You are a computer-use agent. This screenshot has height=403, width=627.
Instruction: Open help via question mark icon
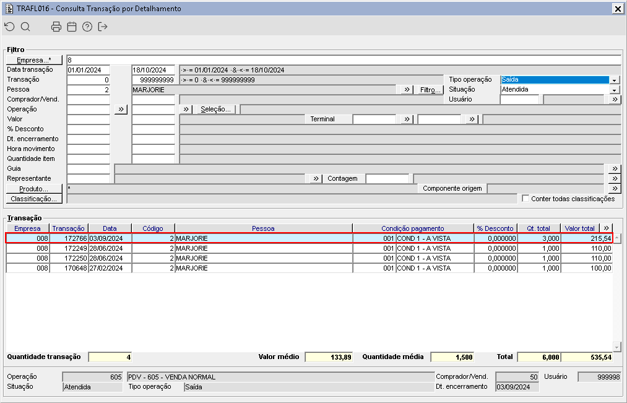87,27
